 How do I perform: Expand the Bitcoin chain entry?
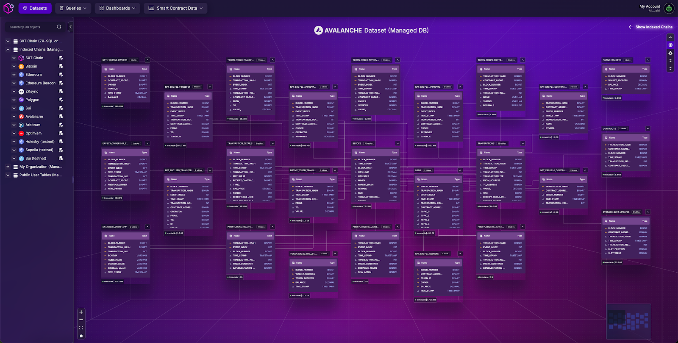[x=14, y=66]
